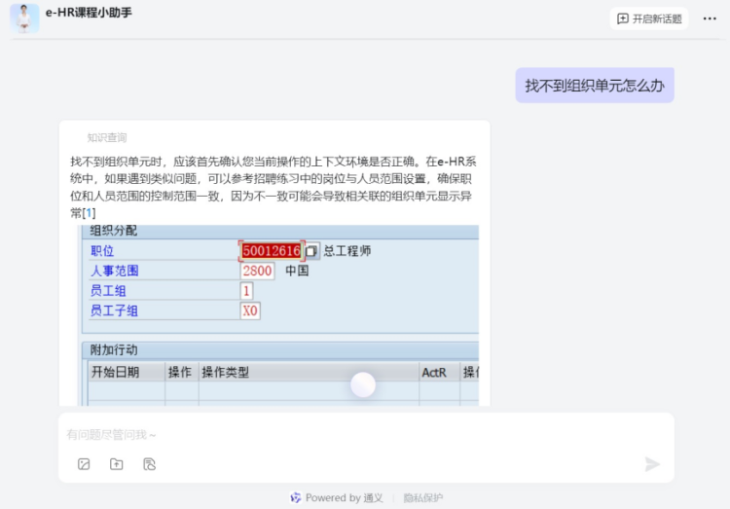Click the 知识查询 label above the answer
This screenshot has height=509, width=730.
click(107, 137)
